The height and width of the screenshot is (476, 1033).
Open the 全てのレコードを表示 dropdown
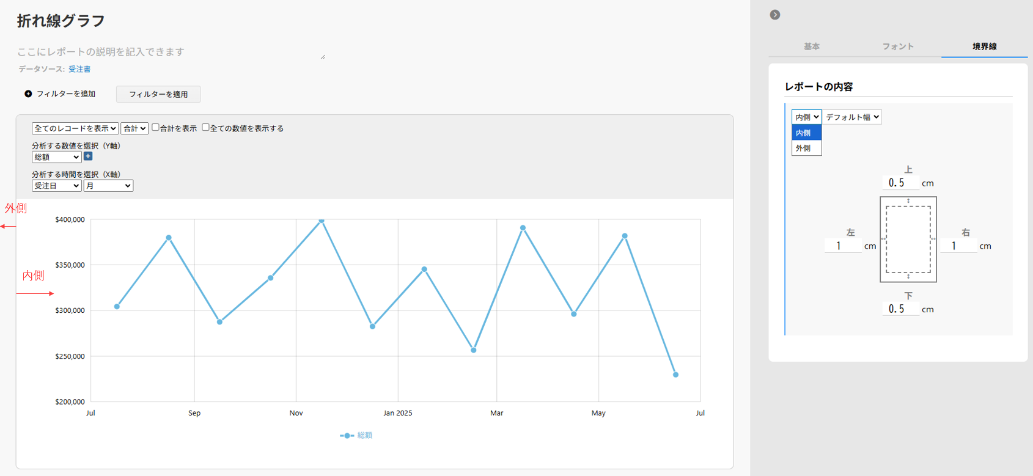click(75, 128)
